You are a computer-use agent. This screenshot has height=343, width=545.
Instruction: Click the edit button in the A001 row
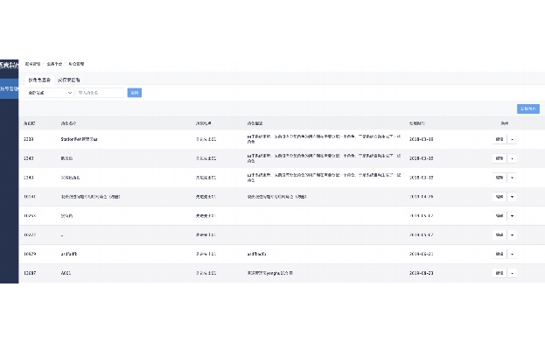click(x=500, y=273)
